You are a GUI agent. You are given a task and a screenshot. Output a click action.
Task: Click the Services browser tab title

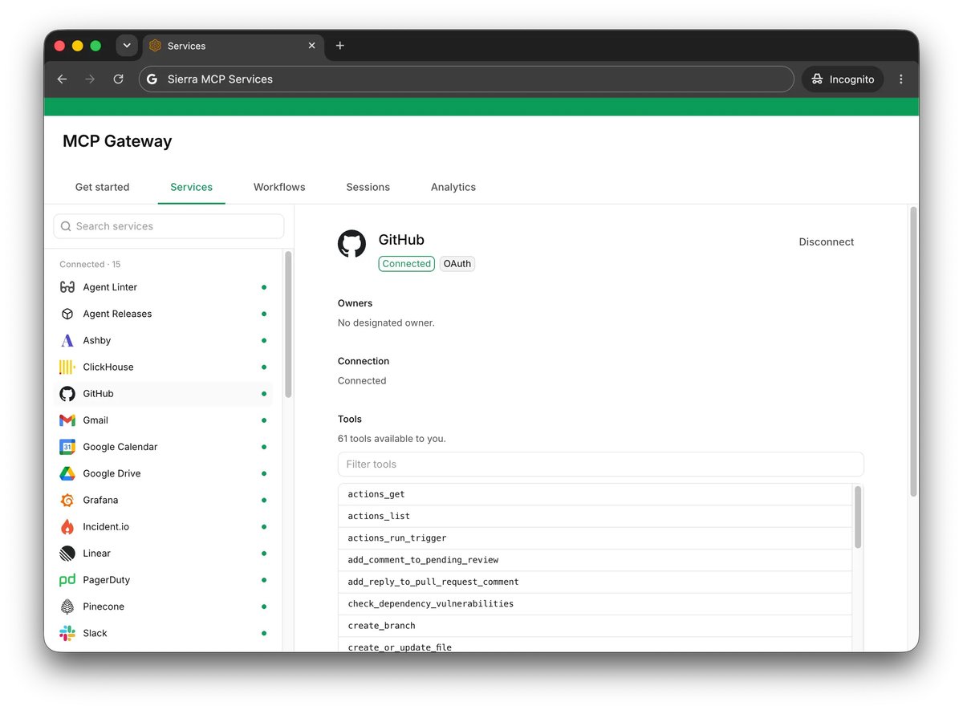187,46
